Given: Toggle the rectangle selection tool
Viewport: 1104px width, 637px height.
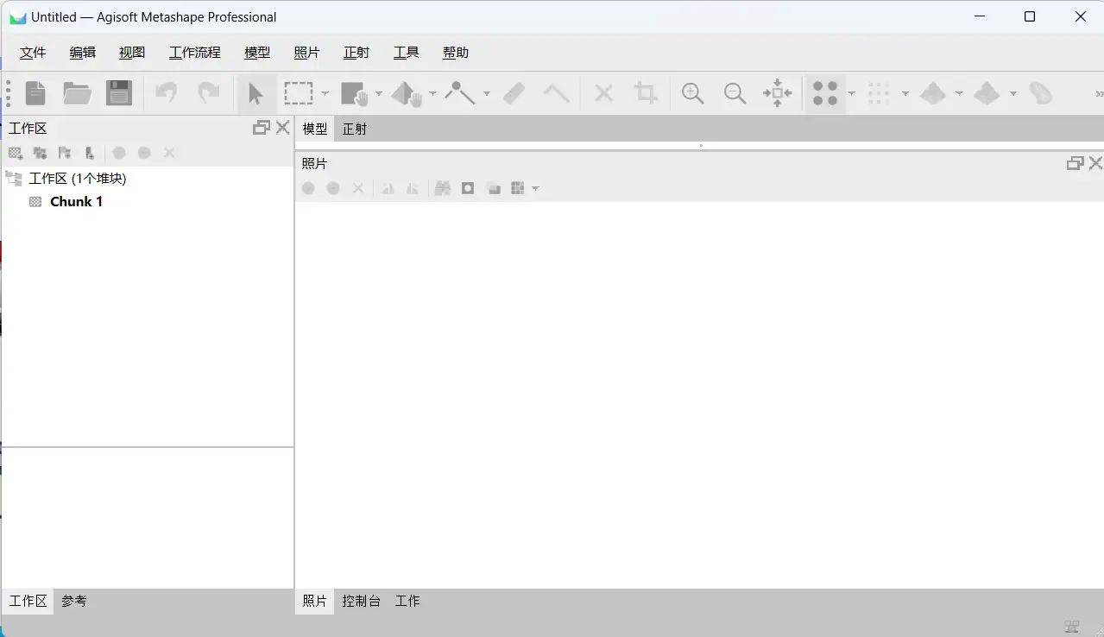Looking at the screenshot, I should 298,93.
